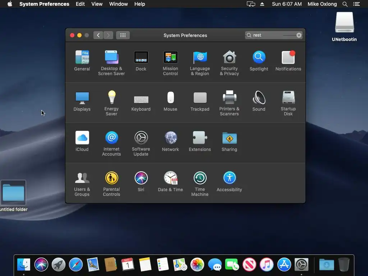
Task: Open the Apple menu
Action: coord(10,4)
